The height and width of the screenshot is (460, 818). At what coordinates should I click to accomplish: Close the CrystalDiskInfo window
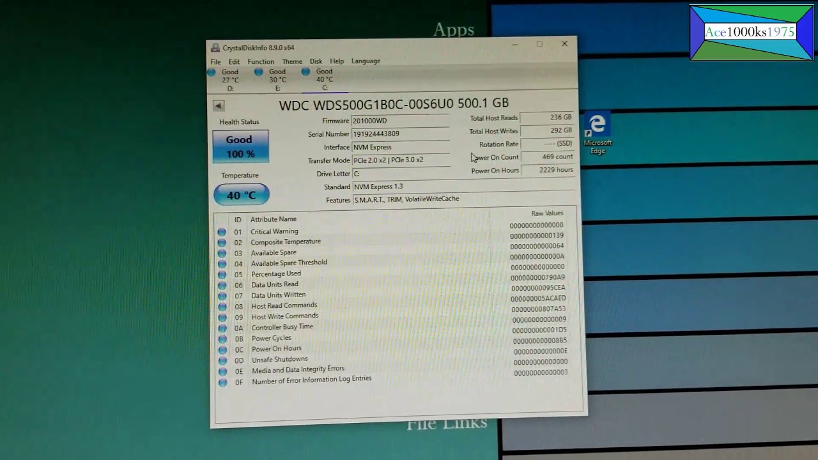(564, 44)
